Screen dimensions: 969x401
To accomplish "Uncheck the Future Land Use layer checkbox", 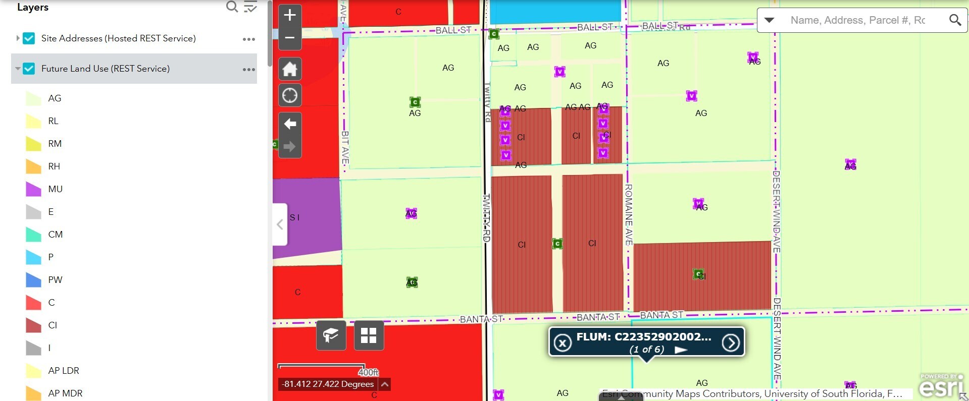I will click(29, 69).
